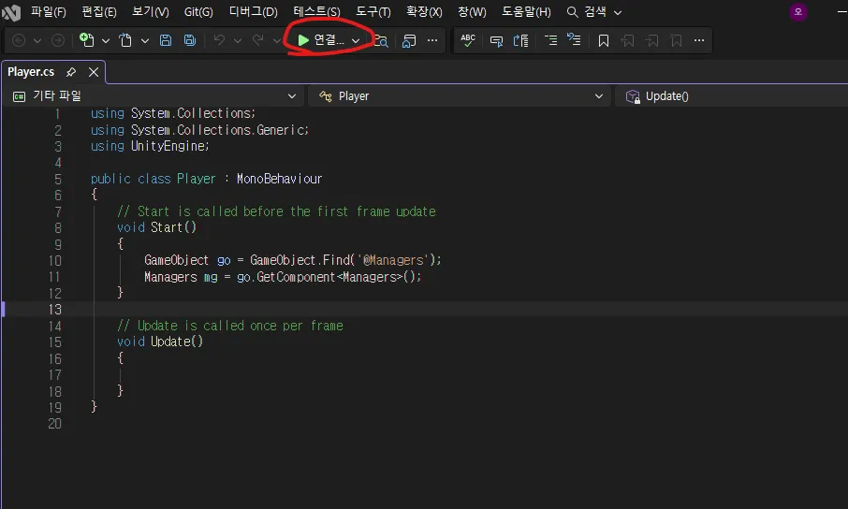Click line number 13 in gutter
This screenshot has width=848, height=509.
point(54,310)
